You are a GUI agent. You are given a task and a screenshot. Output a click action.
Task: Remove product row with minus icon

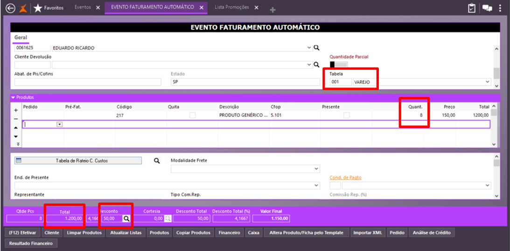16,119
